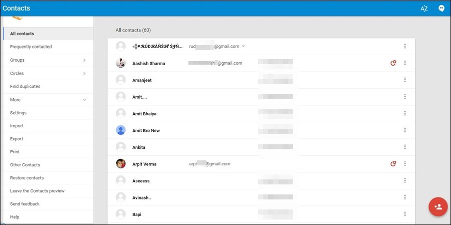Viewport: 451px width, 225px height.
Task: Click Google+ circle icon for Aashish Sharma
Action: [393, 63]
